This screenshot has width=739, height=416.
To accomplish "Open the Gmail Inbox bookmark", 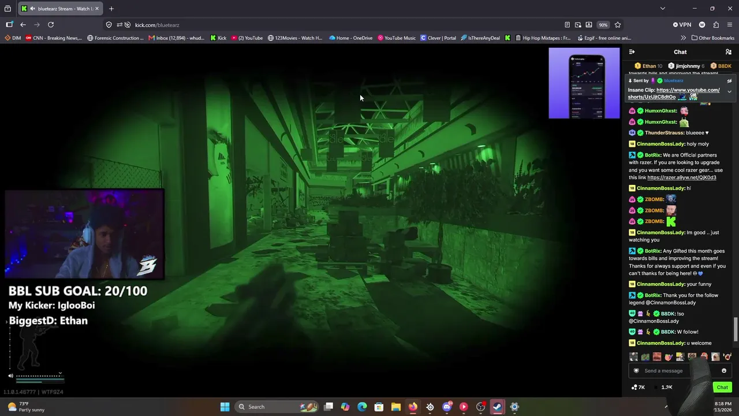I will [x=176, y=38].
